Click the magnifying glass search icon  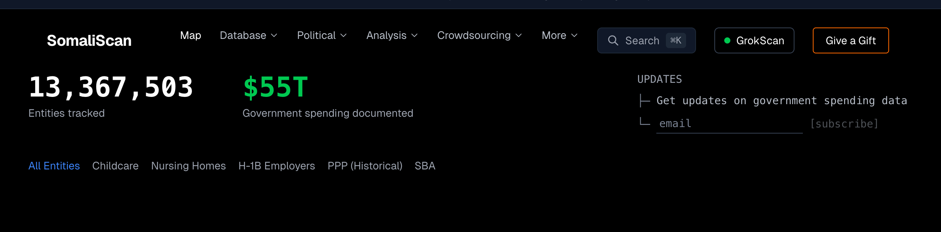[613, 40]
